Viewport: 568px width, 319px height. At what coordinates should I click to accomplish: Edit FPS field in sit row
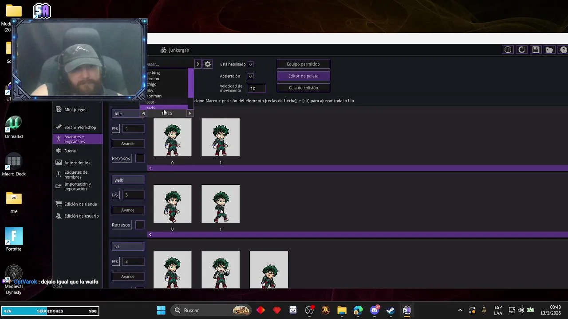pos(133,261)
